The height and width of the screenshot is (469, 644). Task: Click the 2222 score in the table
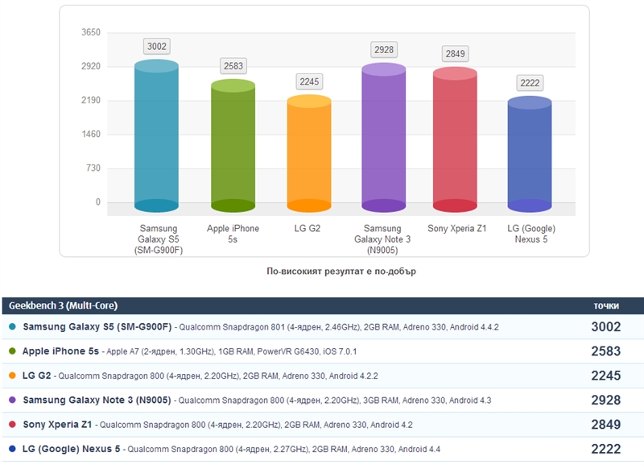pyautogui.click(x=606, y=449)
